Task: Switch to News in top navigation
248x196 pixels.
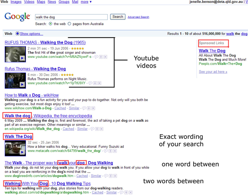Action: pos(52,2)
